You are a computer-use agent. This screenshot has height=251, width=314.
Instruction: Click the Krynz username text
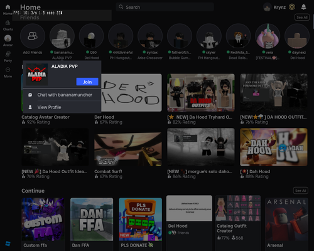279,8
